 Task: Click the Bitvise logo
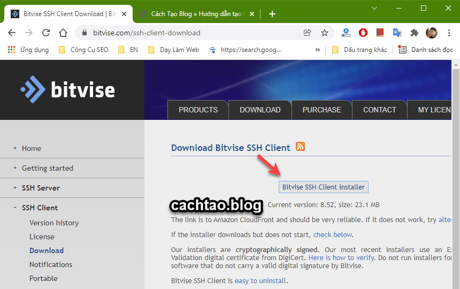(x=67, y=89)
